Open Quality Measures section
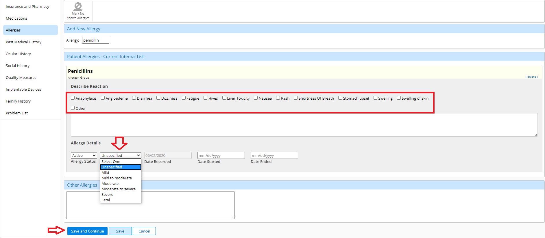 point(30,77)
